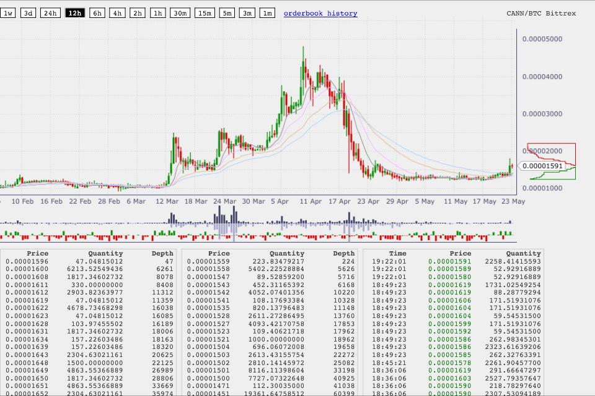Click trade quantity 2261.90457700
Screen dimensions: 595x396
pyautogui.click(x=513, y=363)
